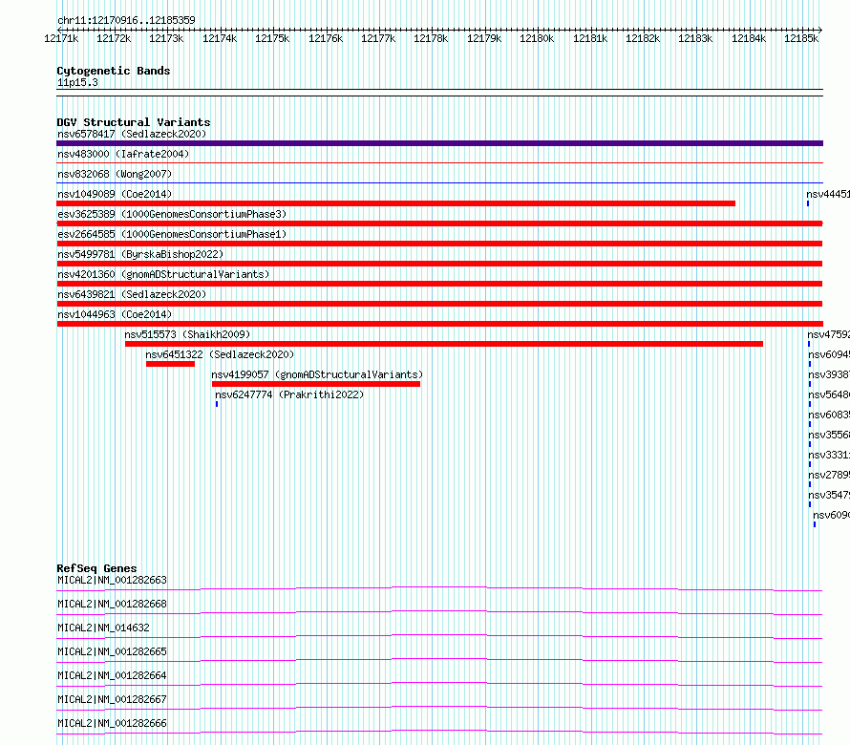Select the 11p15.3 band label
Viewport: 850px width, 745px height.
pos(77,82)
